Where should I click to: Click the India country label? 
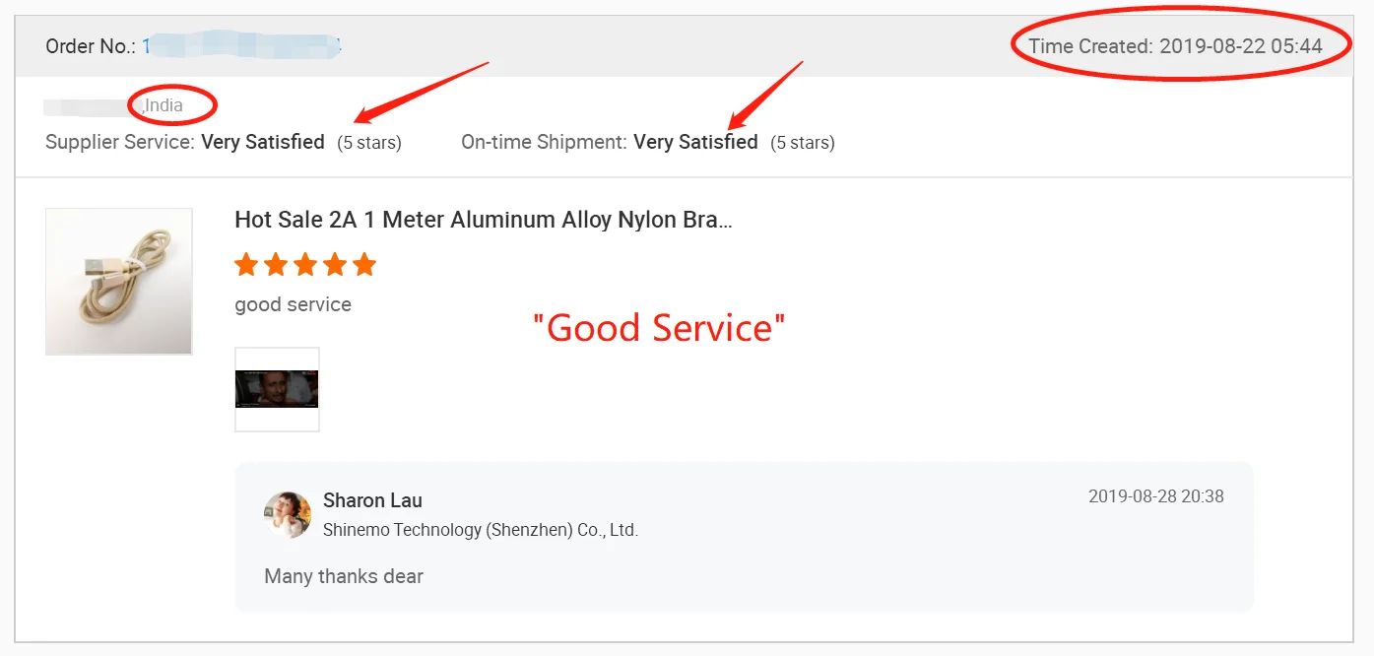[164, 105]
